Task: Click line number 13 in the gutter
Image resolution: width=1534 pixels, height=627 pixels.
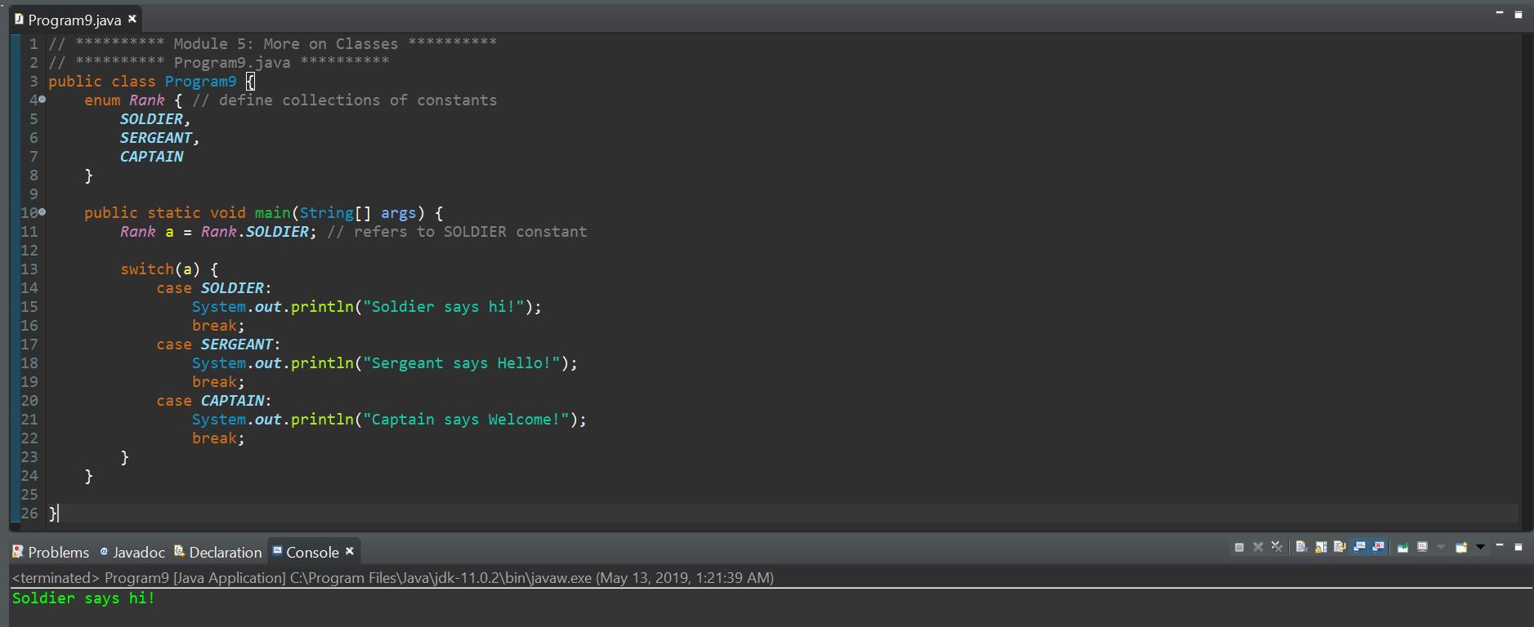Action: coord(29,269)
